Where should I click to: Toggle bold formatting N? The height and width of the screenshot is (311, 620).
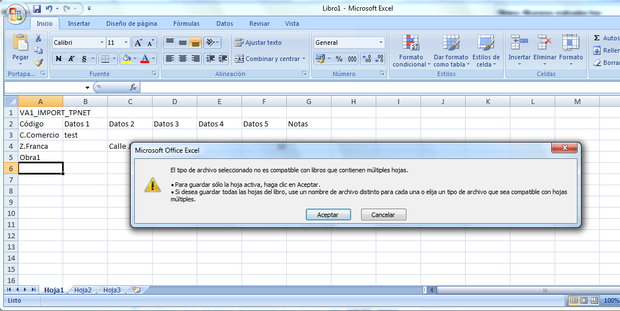[59, 59]
